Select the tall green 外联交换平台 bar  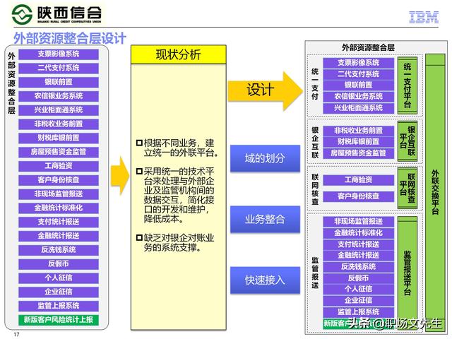435,191
